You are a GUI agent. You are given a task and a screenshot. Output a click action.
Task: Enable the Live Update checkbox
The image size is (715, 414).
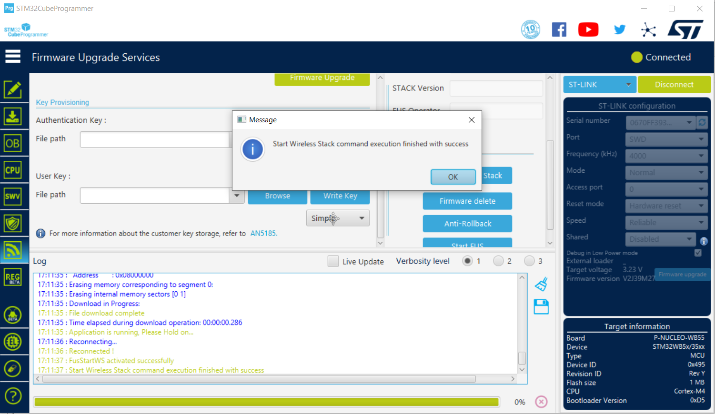point(333,261)
